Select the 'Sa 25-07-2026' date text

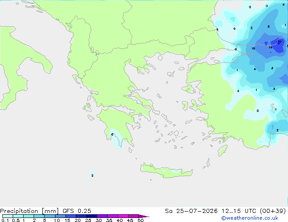click(191, 211)
